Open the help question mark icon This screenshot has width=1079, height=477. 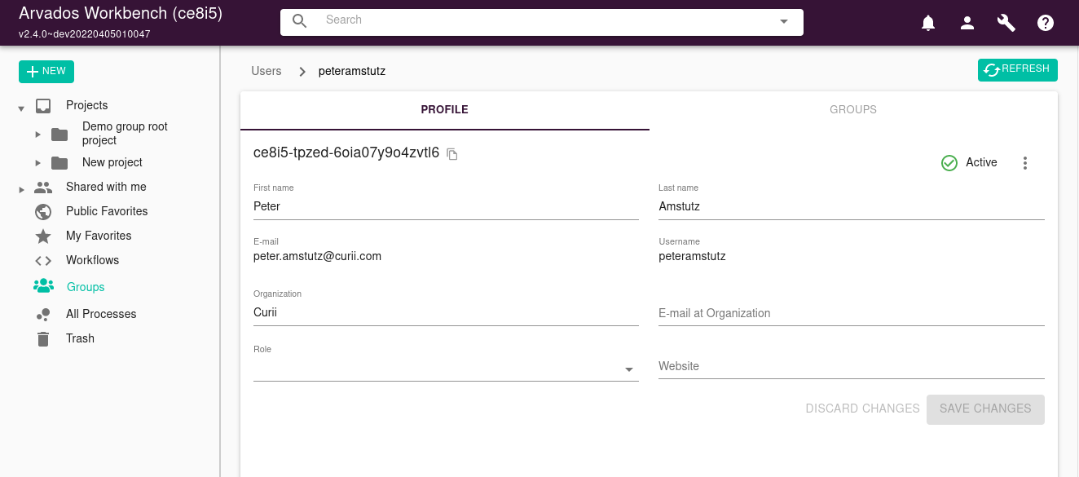1046,23
